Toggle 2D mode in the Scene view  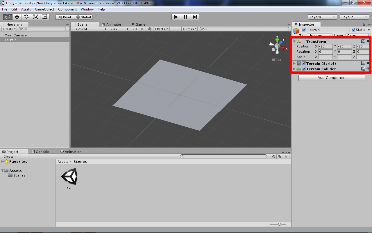click(x=134, y=29)
